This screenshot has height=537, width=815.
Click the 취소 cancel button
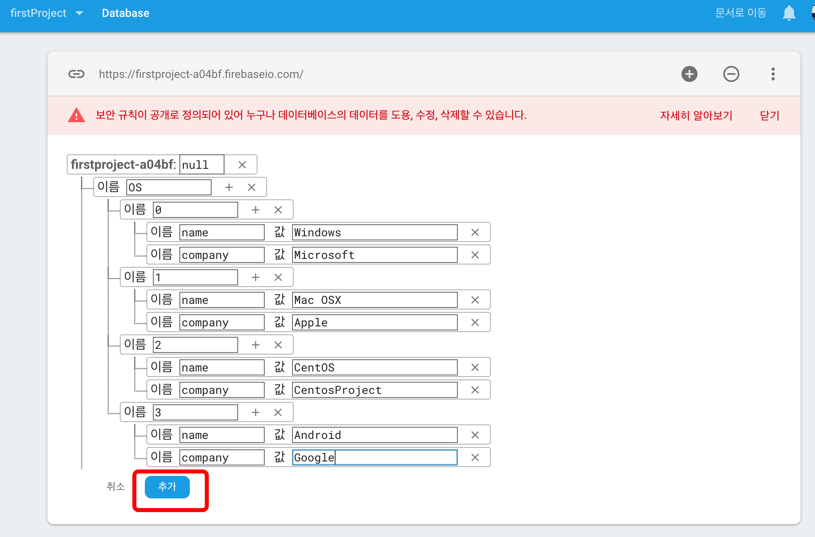click(115, 487)
